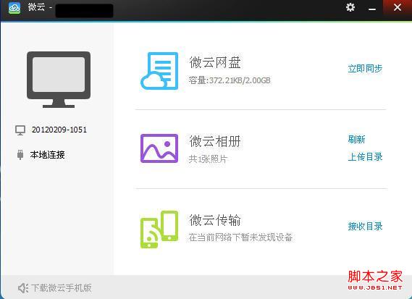Click the 共1张照片 photo count text

click(208, 159)
